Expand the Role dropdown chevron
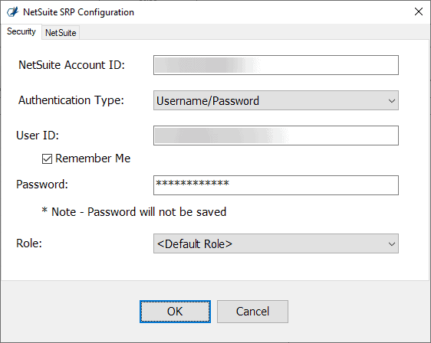The image size is (431, 343). (x=392, y=243)
